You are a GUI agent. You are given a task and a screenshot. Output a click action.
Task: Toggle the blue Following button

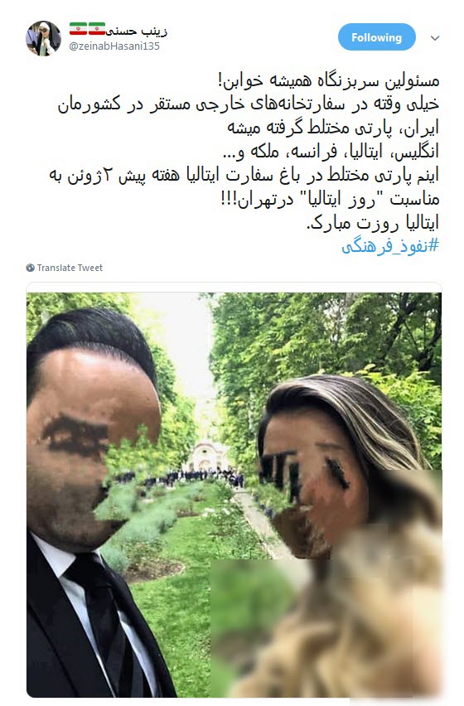click(x=377, y=37)
